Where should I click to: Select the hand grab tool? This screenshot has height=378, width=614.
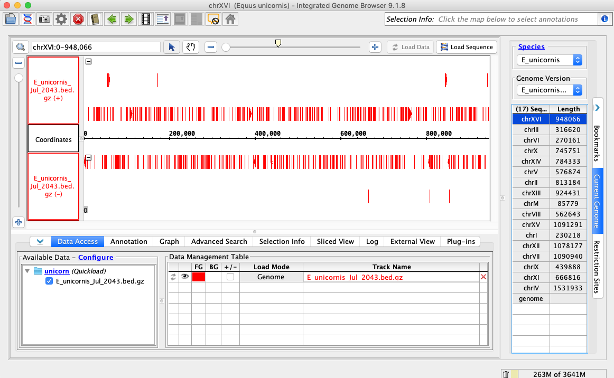pos(191,47)
